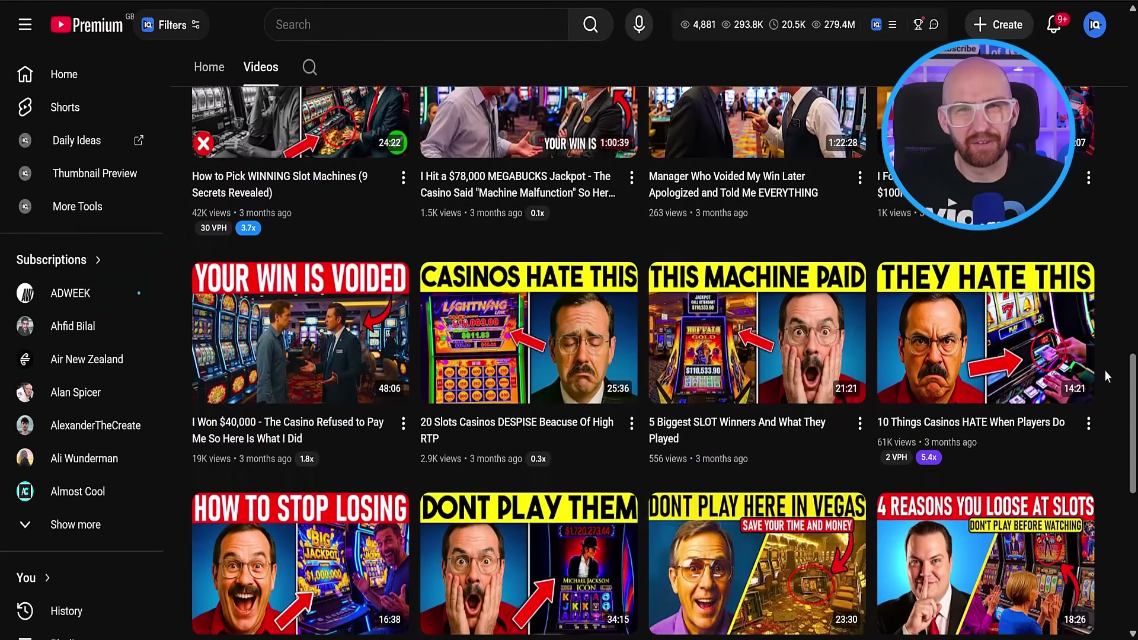Click the vidIQ trophy icon
This screenshot has height=640, width=1138.
(918, 24)
